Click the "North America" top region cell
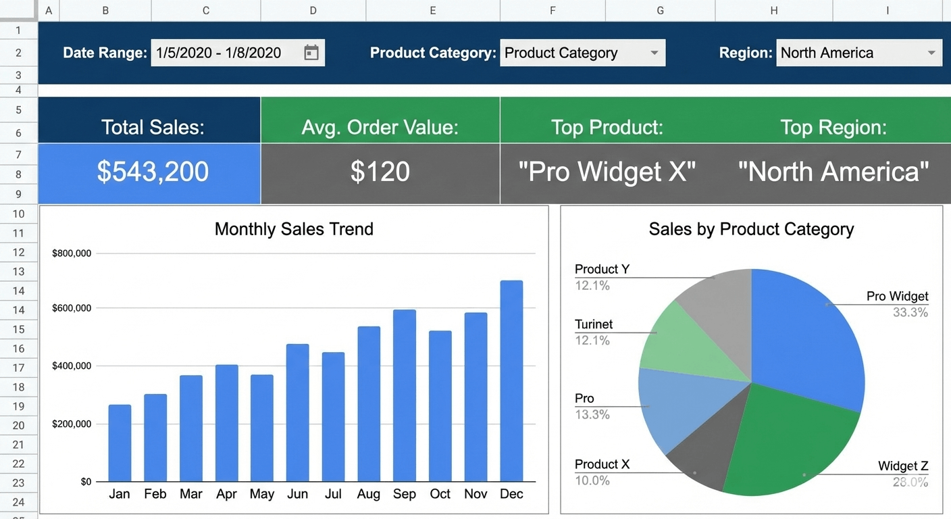This screenshot has height=519, width=951. 833,172
